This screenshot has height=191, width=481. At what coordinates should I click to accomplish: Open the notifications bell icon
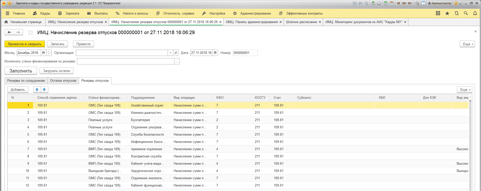[475, 13]
